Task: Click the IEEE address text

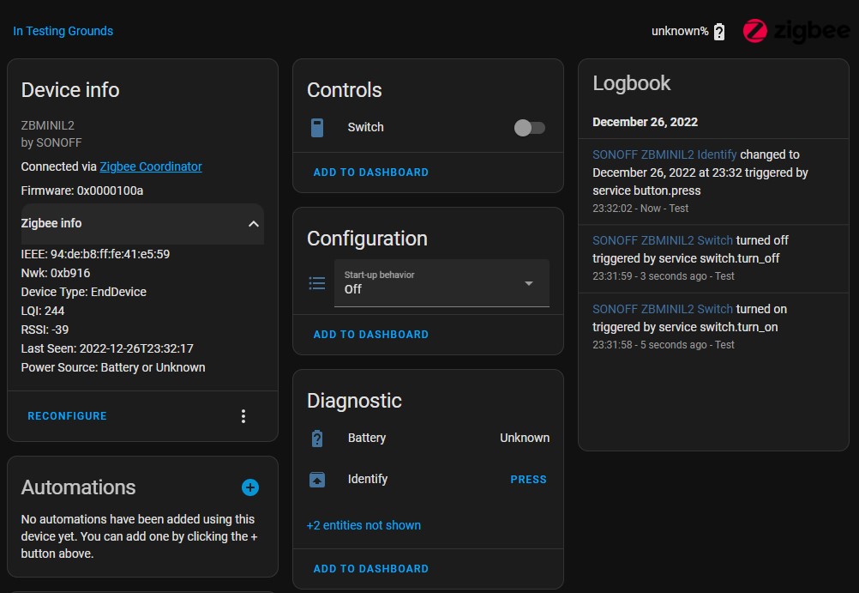Action: click(x=95, y=254)
